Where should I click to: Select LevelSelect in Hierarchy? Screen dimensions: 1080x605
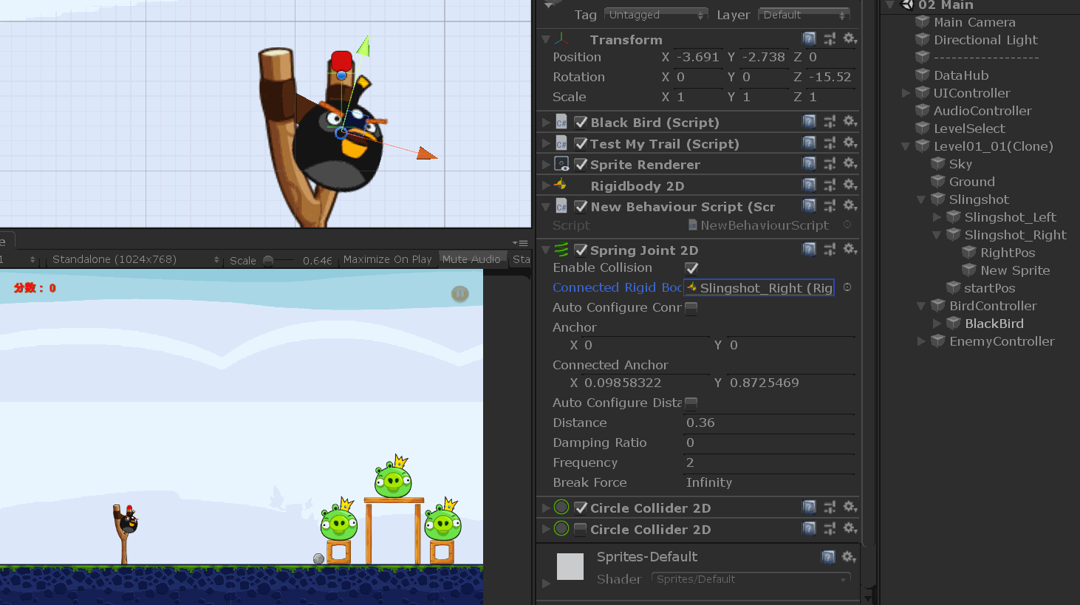coord(969,129)
